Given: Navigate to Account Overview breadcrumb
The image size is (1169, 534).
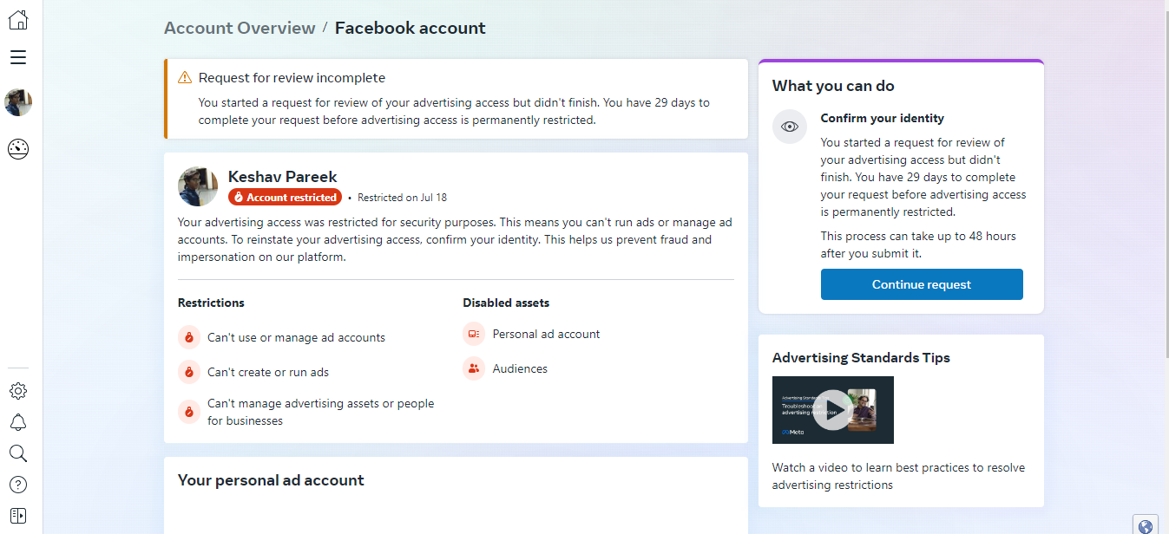Looking at the screenshot, I should 240,28.
